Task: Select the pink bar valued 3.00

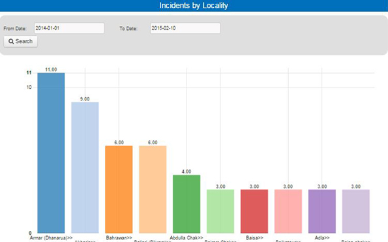Action: (x=288, y=211)
